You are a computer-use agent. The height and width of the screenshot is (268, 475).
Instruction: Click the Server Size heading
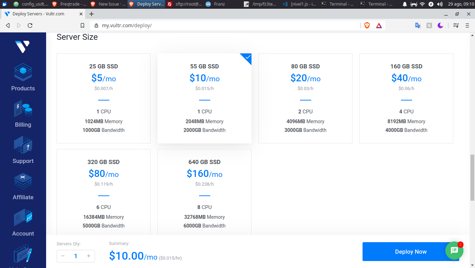[x=77, y=37]
